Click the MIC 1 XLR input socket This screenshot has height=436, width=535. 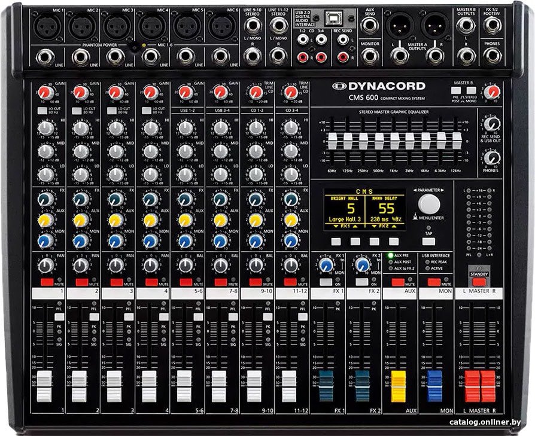tap(47, 26)
